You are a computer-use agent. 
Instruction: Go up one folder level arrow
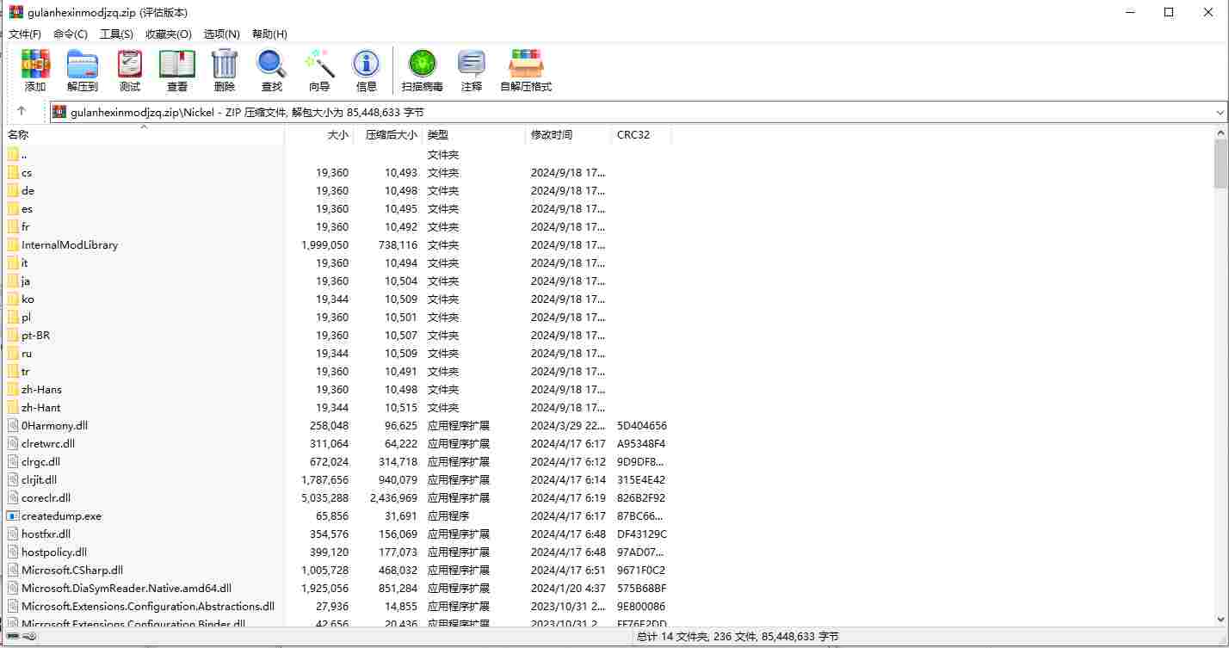pyautogui.click(x=22, y=111)
